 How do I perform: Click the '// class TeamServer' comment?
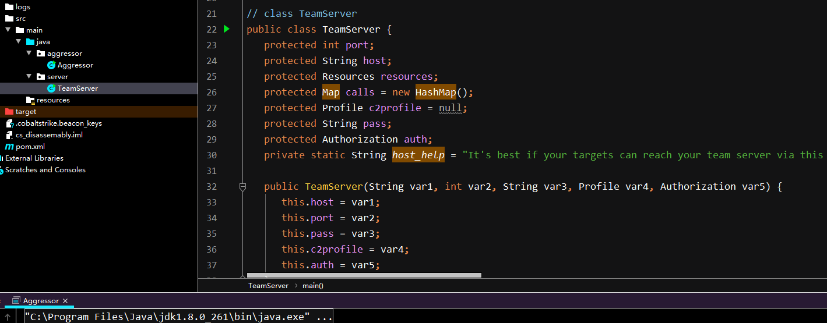click(302, 13)
